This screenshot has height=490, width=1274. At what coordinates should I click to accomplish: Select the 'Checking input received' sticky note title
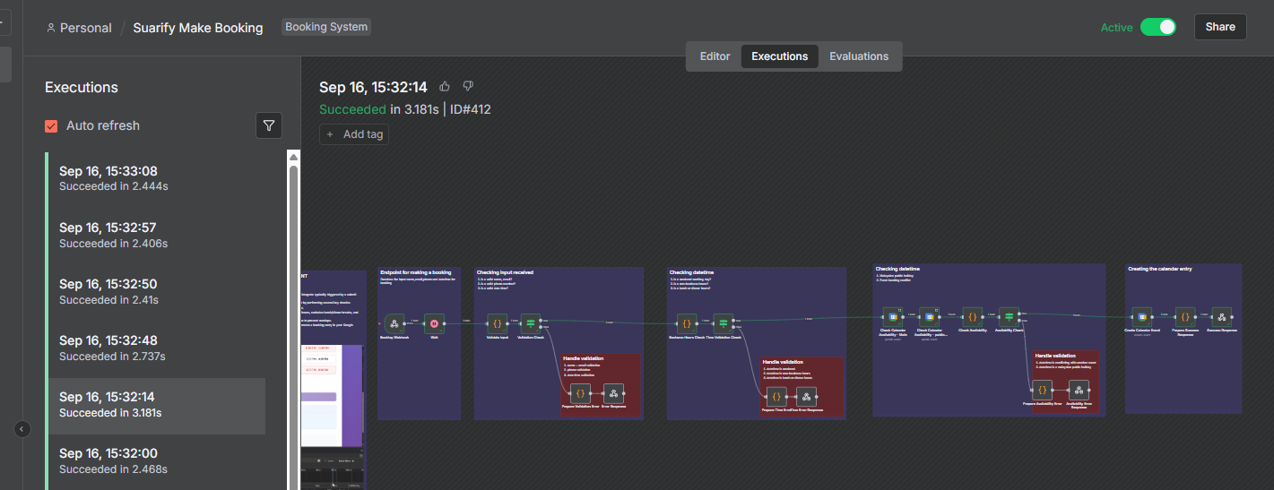[505, 271]
